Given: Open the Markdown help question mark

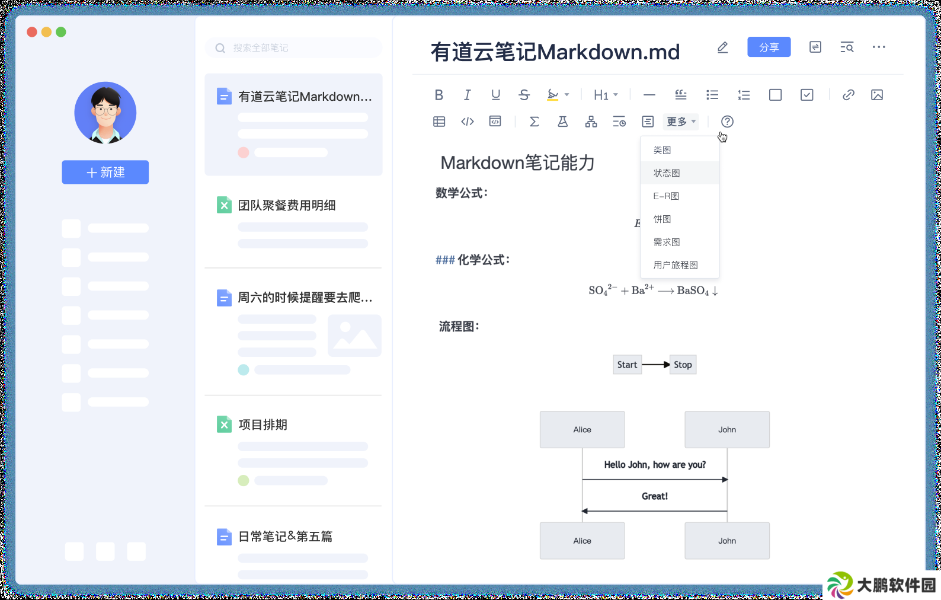Looking at the screenshot, I should (x=727, y=122).
